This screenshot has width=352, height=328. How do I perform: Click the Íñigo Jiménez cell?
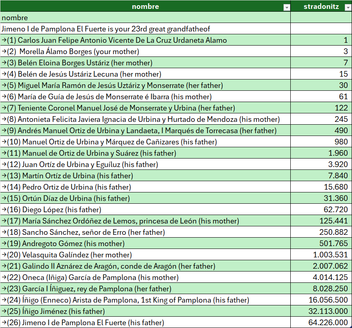(x=146, y=311)
